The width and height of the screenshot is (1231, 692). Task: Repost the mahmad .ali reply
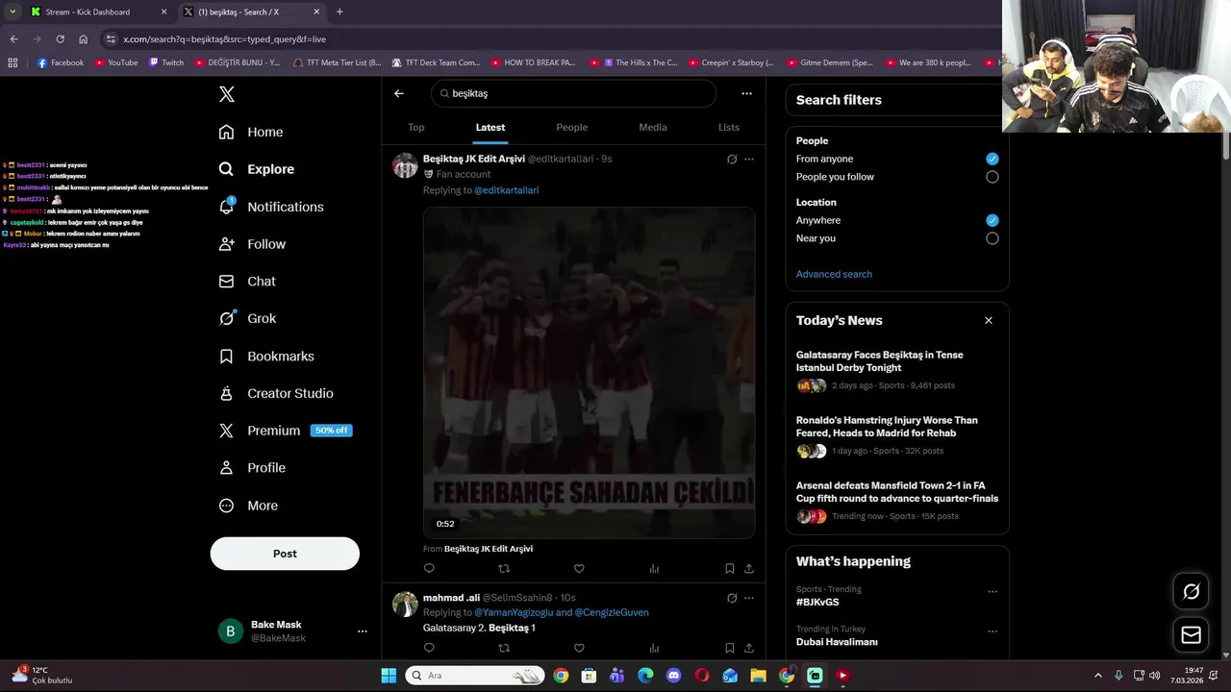click(504, 648)
